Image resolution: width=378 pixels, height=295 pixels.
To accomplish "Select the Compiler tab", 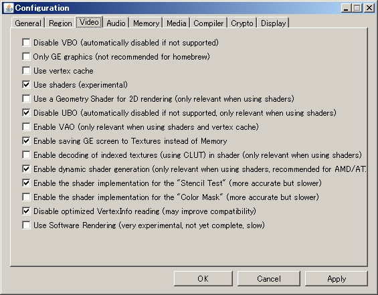I will point(209,23).
